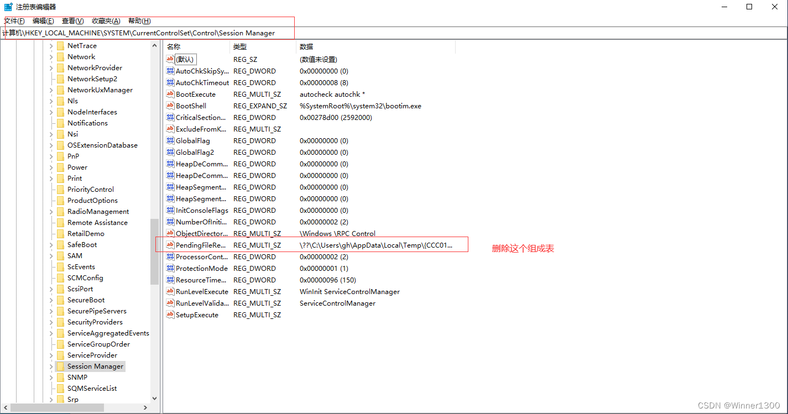Expand the SecurityProviders tree node
Image resolution: width=788 pixels, height=414 pixels.
coord(51,322)
